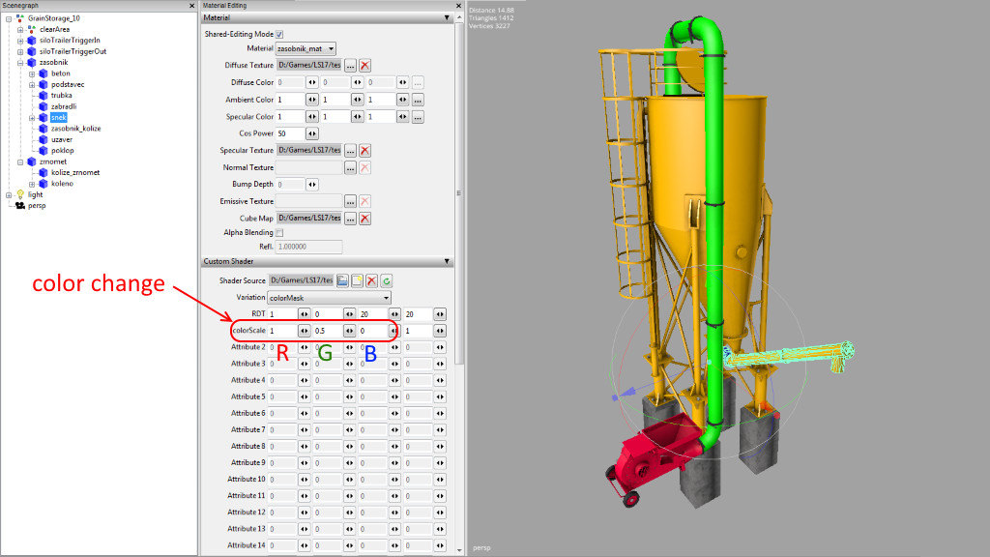Select the persp camera node

point(37,205)
